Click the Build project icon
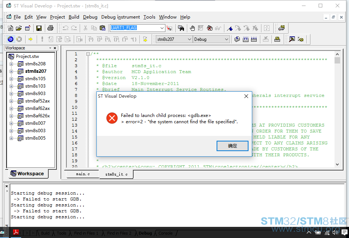This screenshot has height=238, width=349. (246, 39)
